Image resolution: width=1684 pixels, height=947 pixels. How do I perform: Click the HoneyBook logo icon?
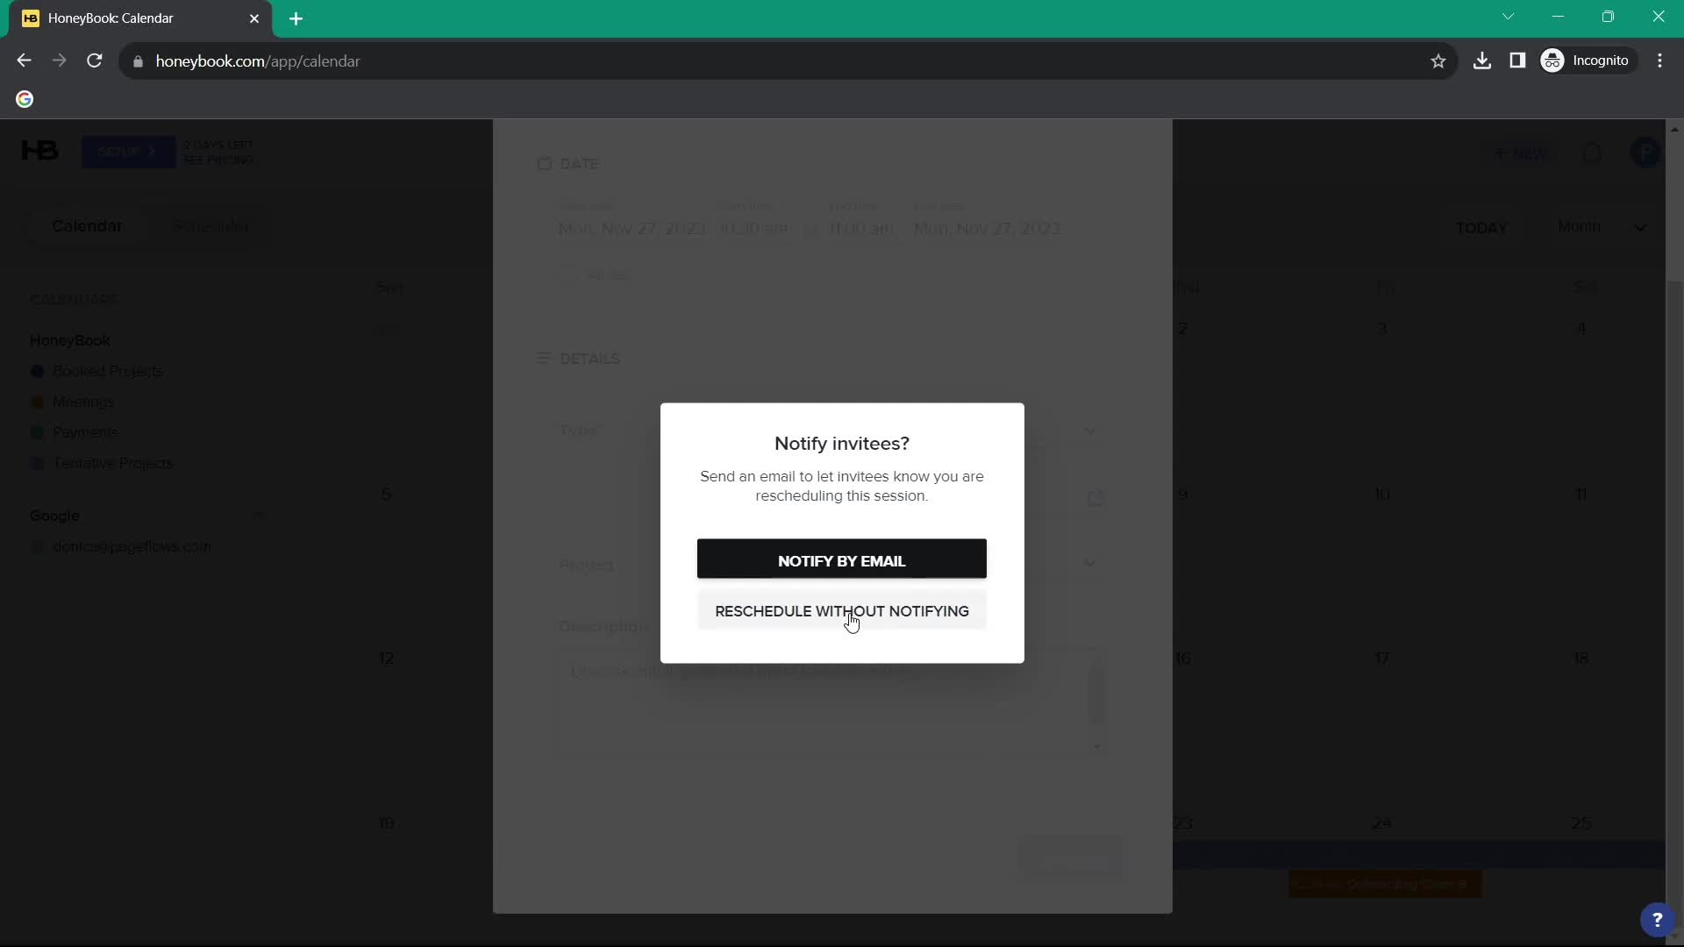39,150
